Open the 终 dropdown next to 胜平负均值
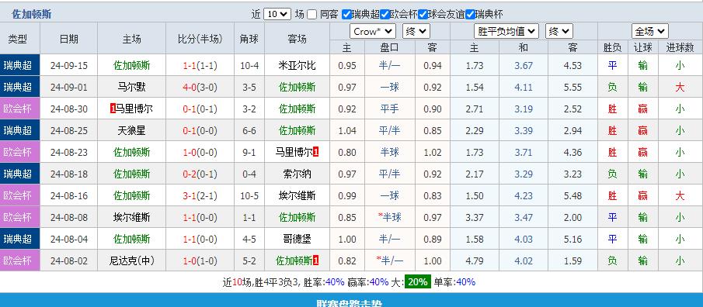Image resolution: width=703 pixels, height=307 pixels. click(x=559, y=31)
